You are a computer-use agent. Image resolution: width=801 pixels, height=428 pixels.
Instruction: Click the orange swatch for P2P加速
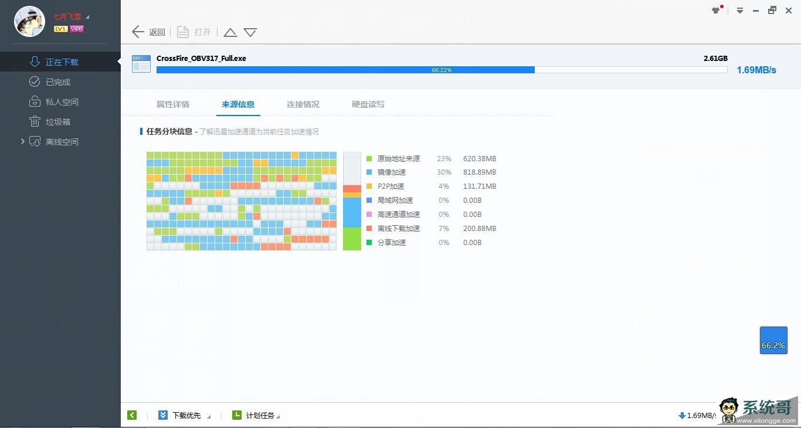click(369, 186)
